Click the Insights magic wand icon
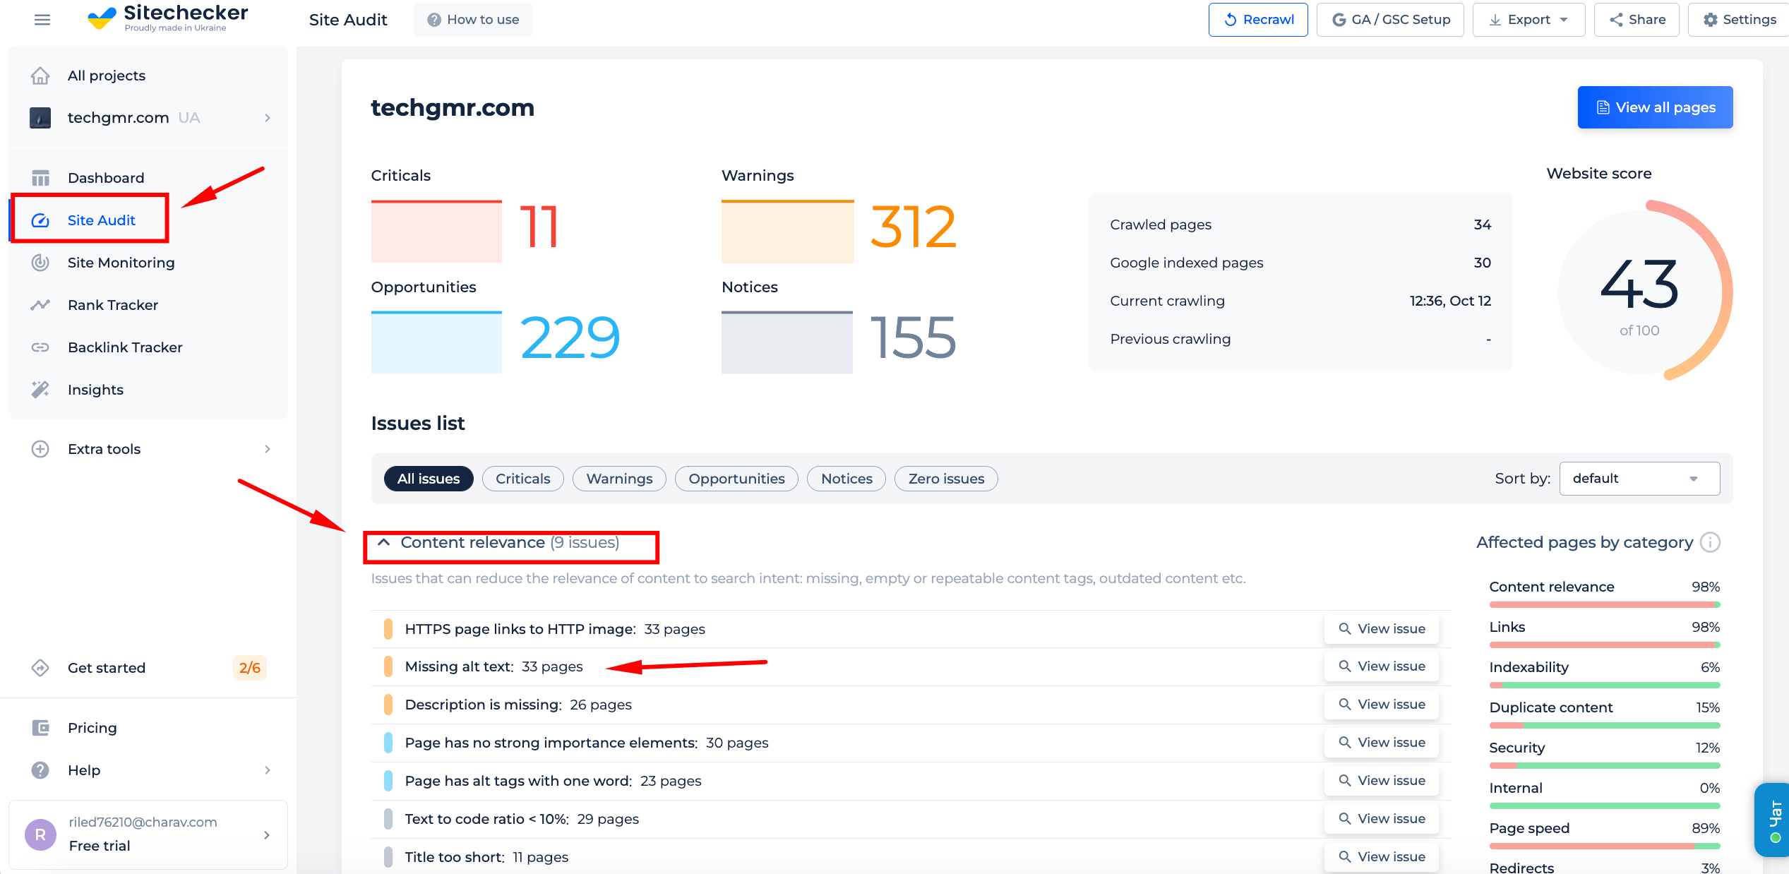This screenshot has width=1789, height=874. point(40,390)
